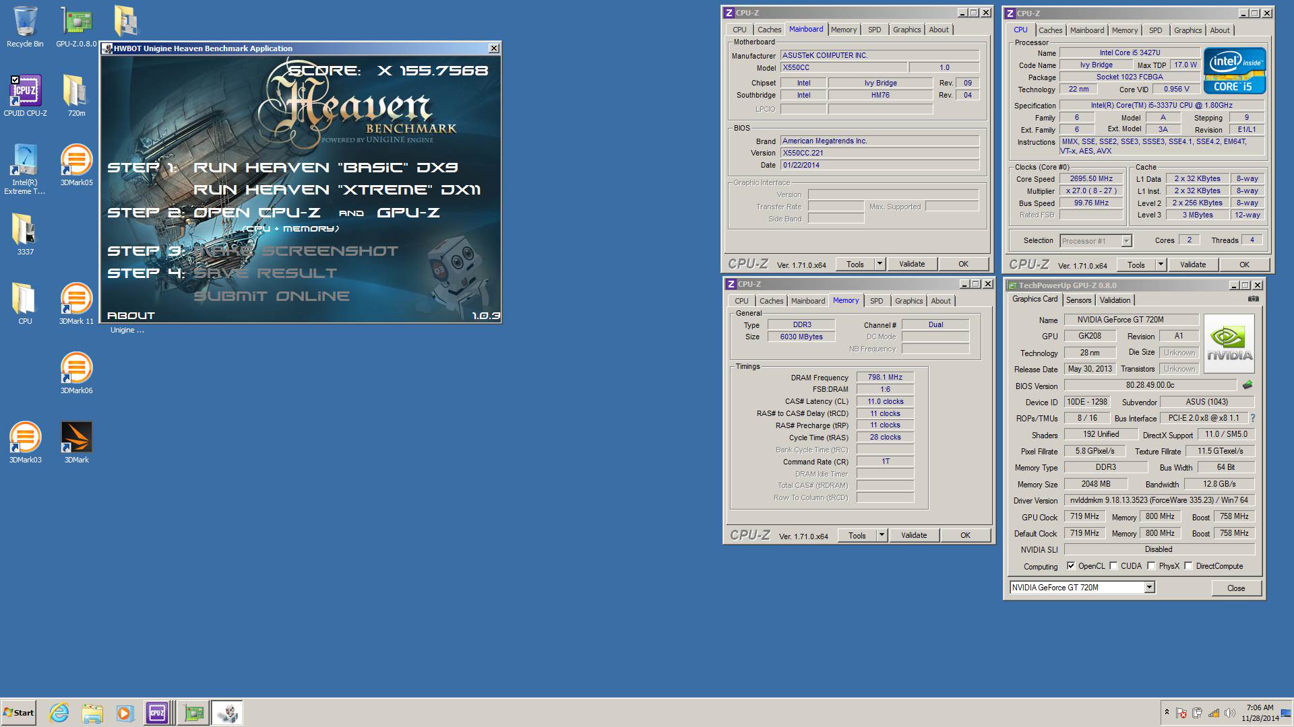Click the NVIDIA logo in GPU-Z
Viewport: 1294px width, 727px height.
click(x=1229, y=343)
